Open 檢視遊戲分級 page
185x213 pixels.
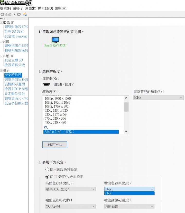click(15, 65)
